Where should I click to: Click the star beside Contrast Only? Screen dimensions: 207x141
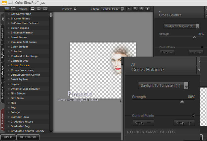point(9,61)
